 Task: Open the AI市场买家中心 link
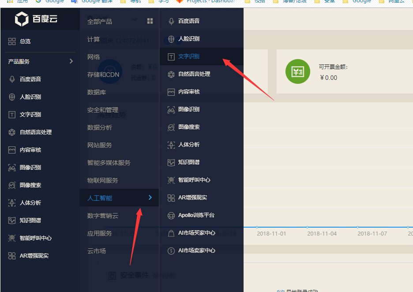pyautogui.click(x=197, y=233)
